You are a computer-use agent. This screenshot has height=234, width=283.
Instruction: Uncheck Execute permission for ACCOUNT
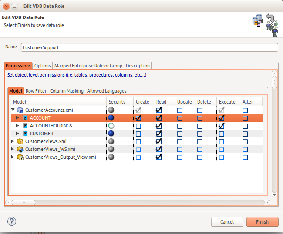222,118
